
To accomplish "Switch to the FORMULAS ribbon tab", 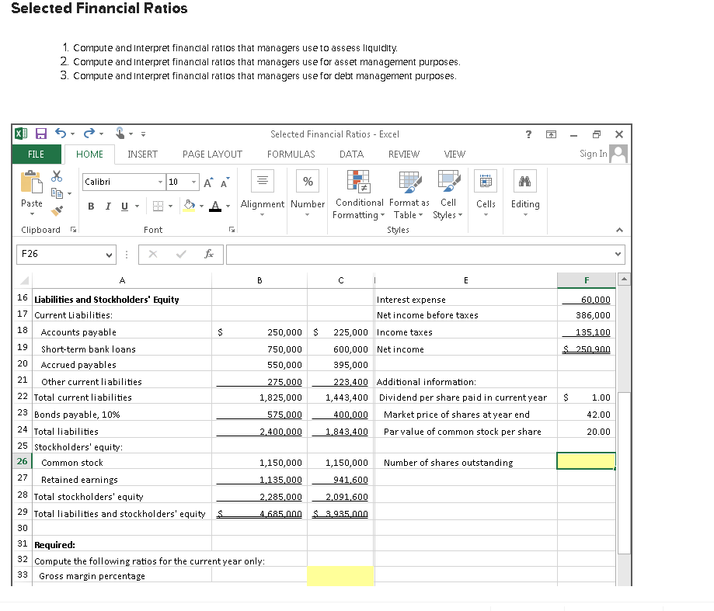I will click(291, 154).
